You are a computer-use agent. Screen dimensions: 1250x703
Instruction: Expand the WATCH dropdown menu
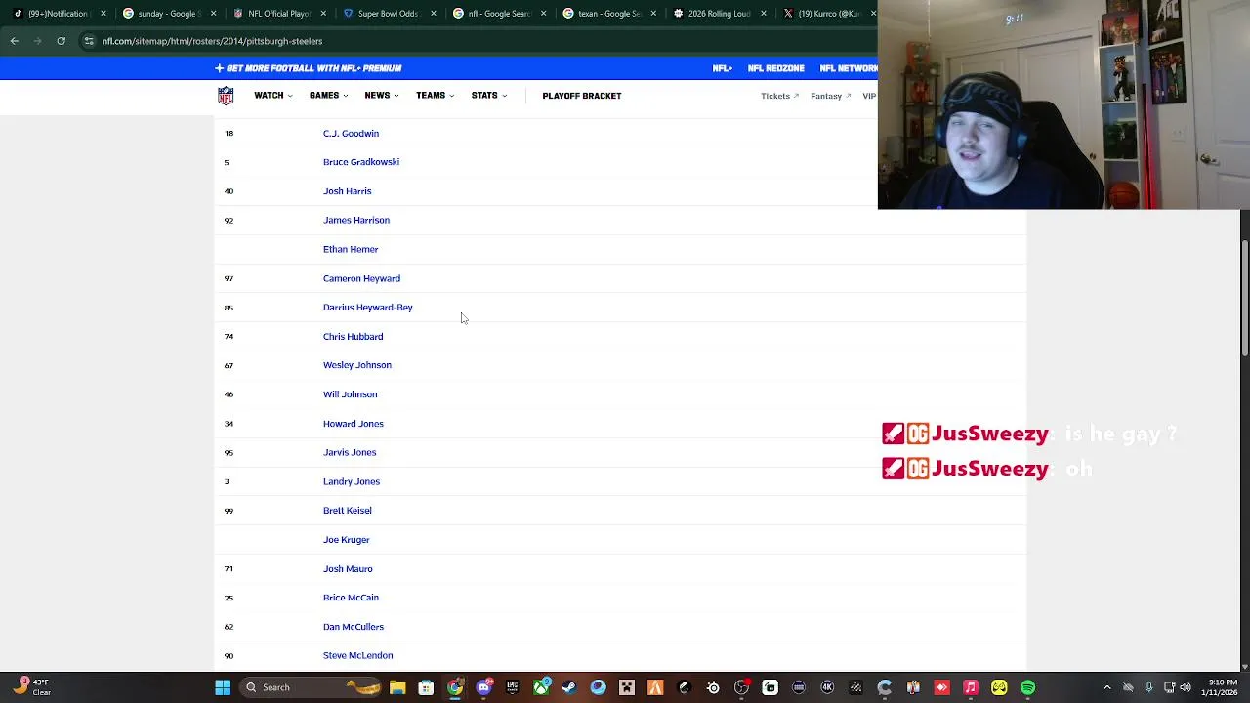[x=273, y=96]
